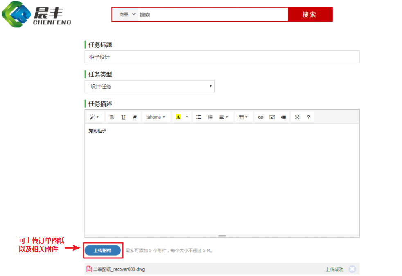The height and width of the screenshot is (276, 402).
Task: Click the 上传成功 status text
Action: 334,269
